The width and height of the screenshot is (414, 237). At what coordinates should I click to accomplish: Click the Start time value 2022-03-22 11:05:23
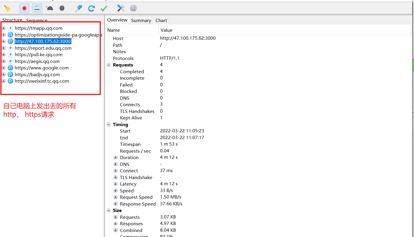[182, 131]
